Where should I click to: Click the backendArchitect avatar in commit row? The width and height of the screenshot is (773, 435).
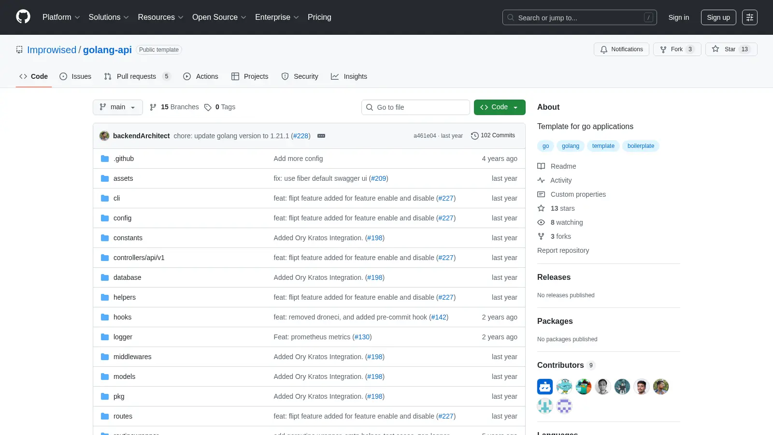click(x=104, y=136)
